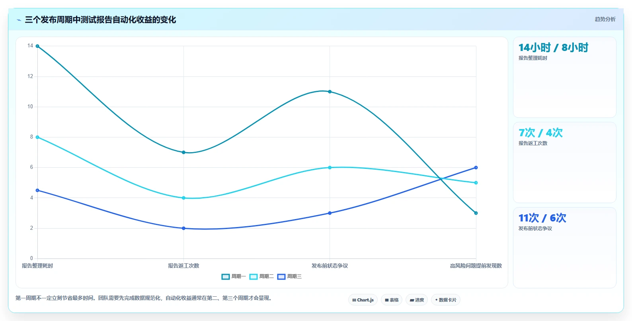Toggle the 周期二 legend swatch

coord(254,277)
